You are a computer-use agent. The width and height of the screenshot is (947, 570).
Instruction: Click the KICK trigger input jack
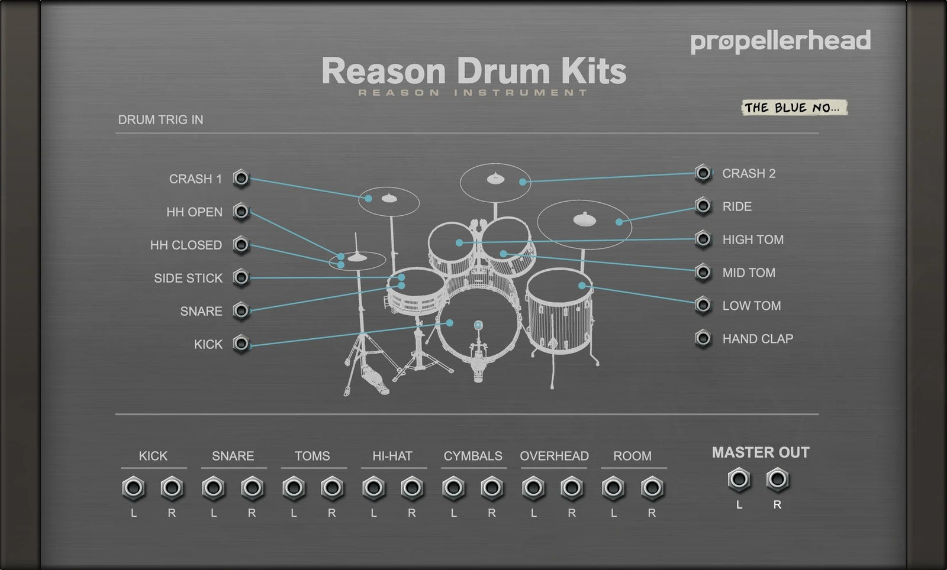[241, 344]
